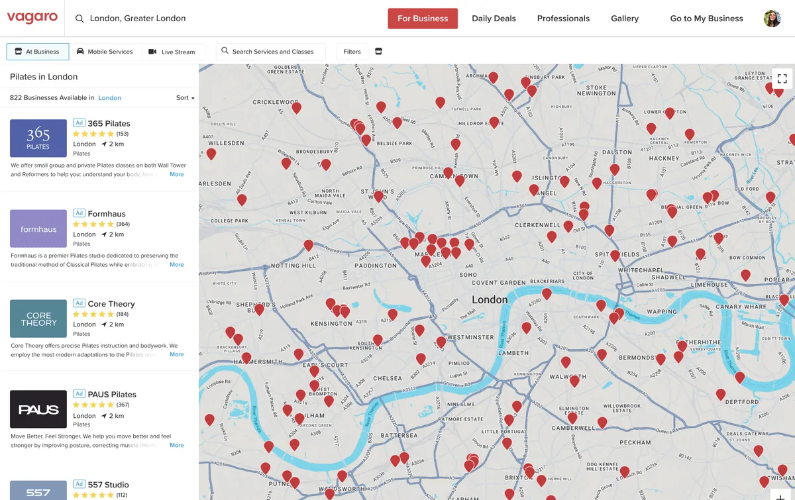The image size is (795, 500).
Task: Open the 557 Studio listing title
Action: [x=108, y=485]
